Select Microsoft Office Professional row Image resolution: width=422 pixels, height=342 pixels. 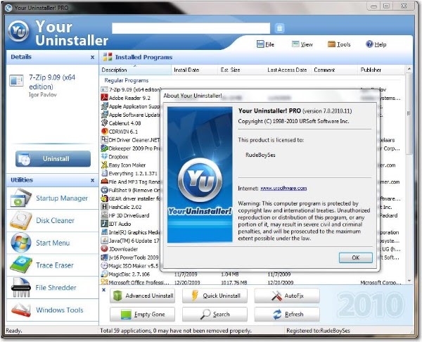252,282
